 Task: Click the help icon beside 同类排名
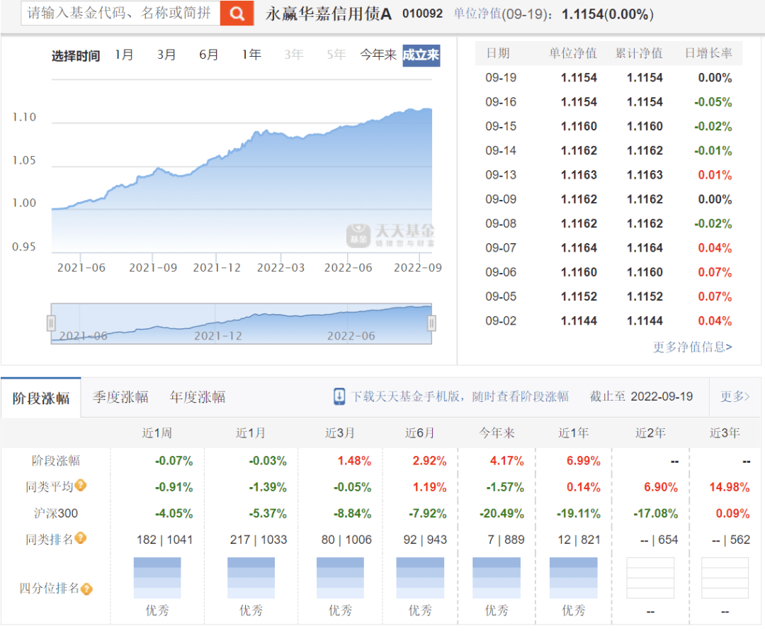coord(81,538)
